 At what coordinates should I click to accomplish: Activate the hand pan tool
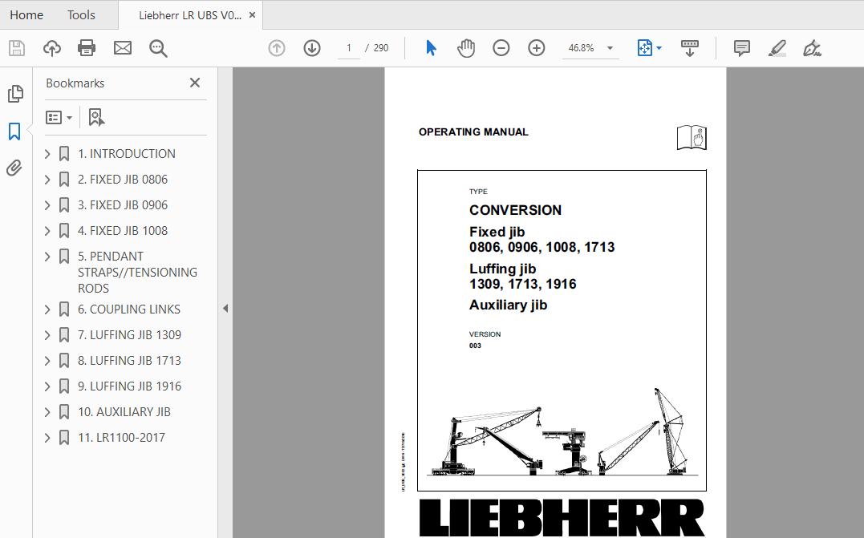coord(465,48)
